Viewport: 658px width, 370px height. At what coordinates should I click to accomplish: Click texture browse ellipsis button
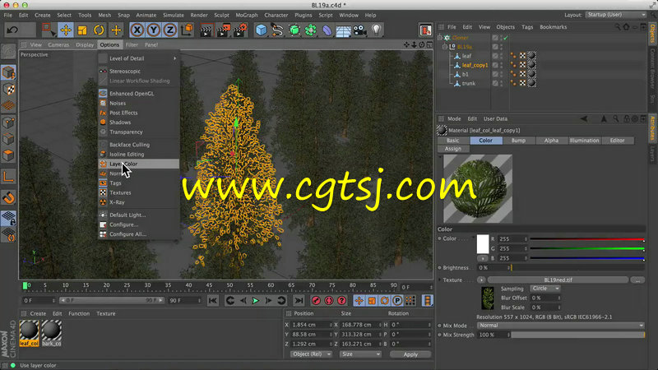(x=637, y=280)
